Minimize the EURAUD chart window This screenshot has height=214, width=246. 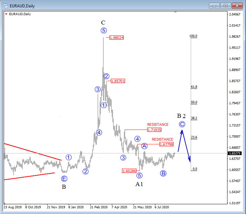point(215,6)
